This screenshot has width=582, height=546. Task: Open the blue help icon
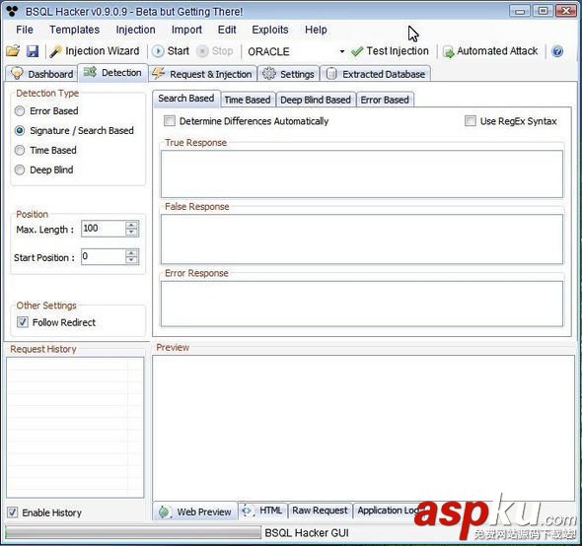tap(557, 51)
